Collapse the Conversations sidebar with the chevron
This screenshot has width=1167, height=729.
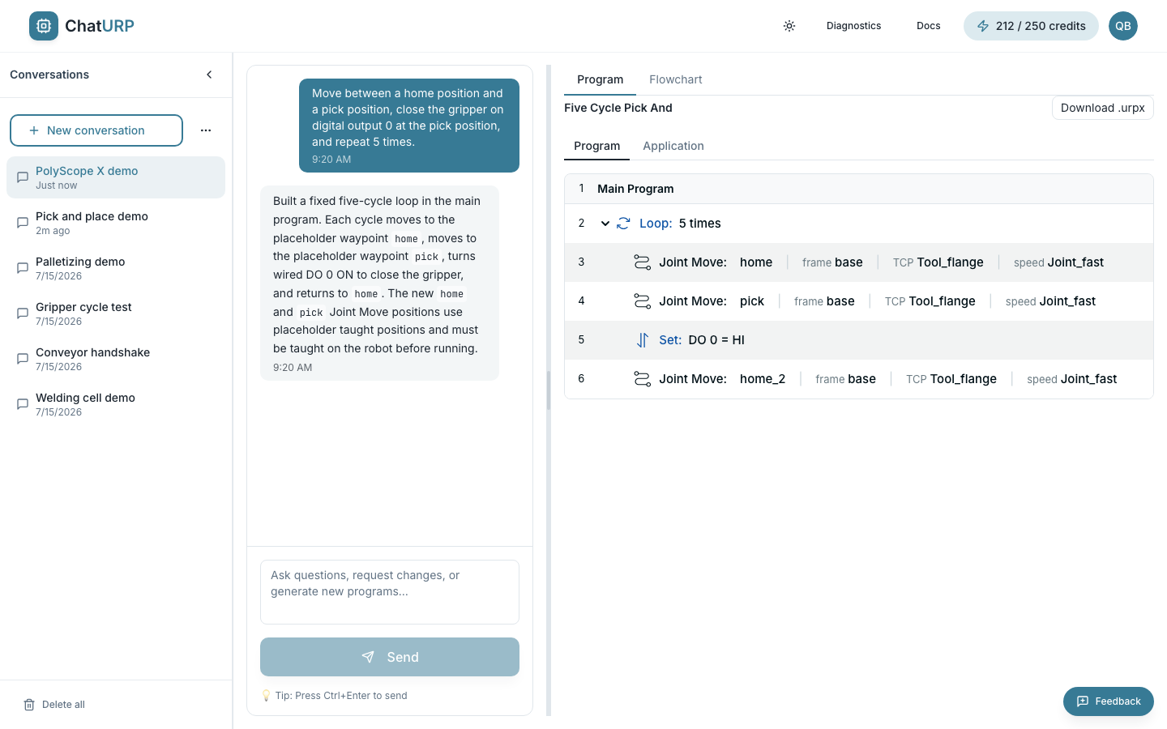click(209, 75)
